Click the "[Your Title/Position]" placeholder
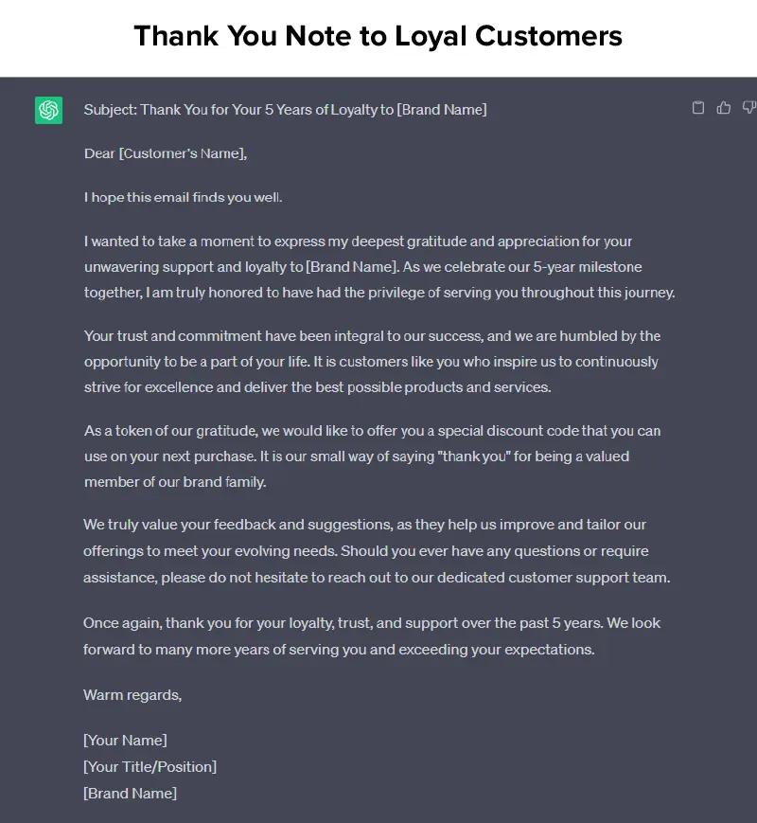Image resolution: width=757 pixels, height=823 pixels. (x=150, y=766)
